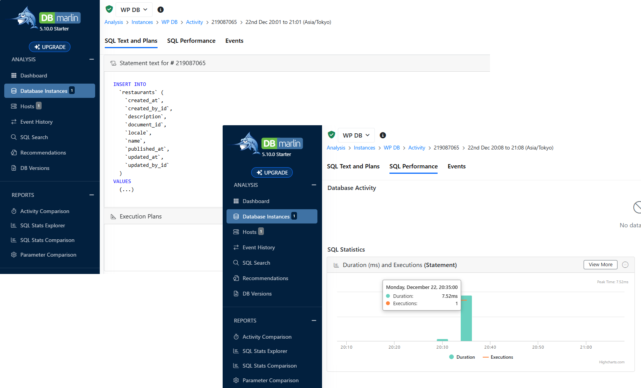This screenshot has width=641, height=388.
Task: Select SQL Text and Plans tab, back window
Action: 131,41
